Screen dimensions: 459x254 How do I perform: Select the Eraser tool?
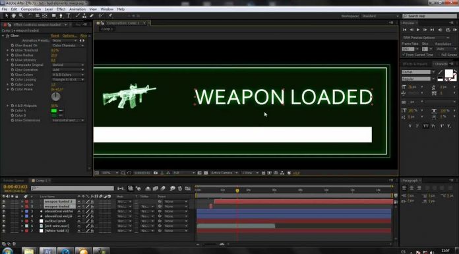[92, 16]
